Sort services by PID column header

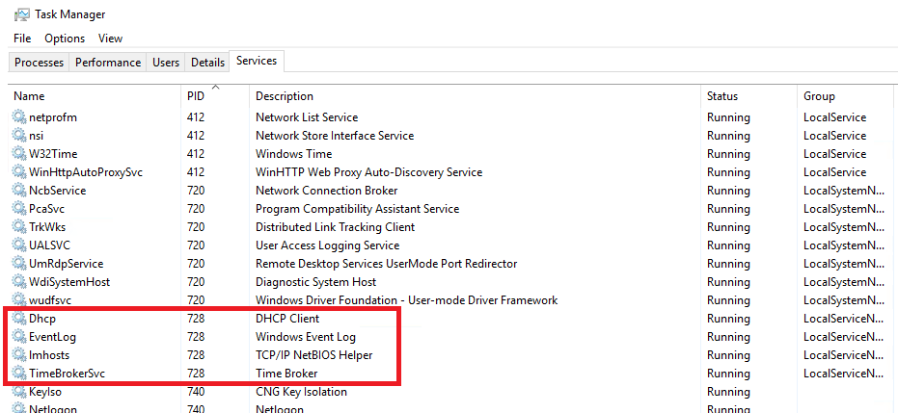215,96
